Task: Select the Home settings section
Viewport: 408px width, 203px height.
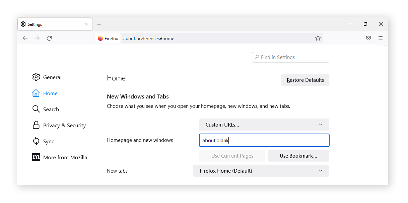Action: pos(50,93)
